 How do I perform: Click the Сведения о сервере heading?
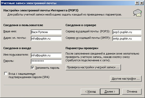81,25
